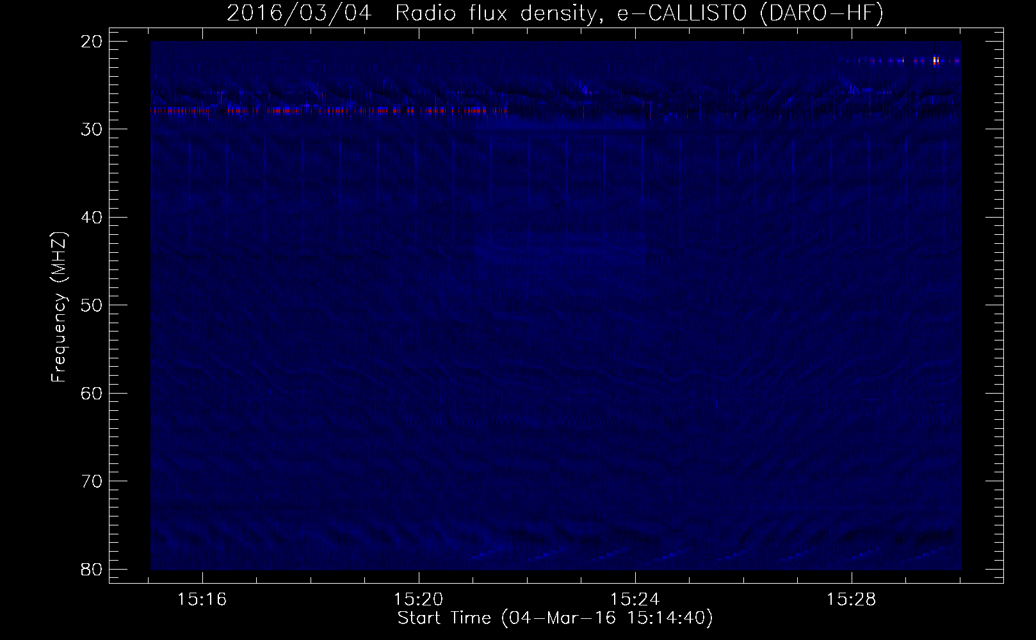Click the 80 frequency tick label
The image size is (1036, 640).
coord(92,569)
